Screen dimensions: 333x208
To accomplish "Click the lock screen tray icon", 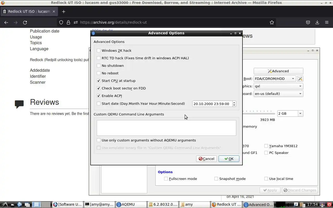I will [322, 205].
